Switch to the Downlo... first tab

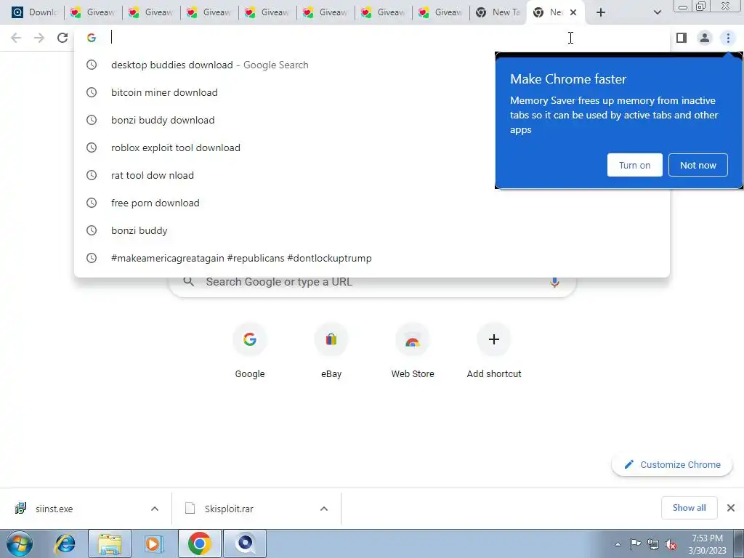point(33,12)
